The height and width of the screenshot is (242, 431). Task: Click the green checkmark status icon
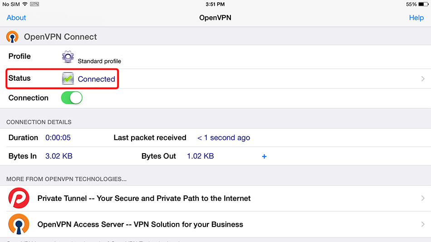pyautogui.click(x=68, y=78)
